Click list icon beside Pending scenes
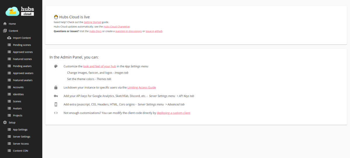The image size is (350, 158). [x=9, y=45]
